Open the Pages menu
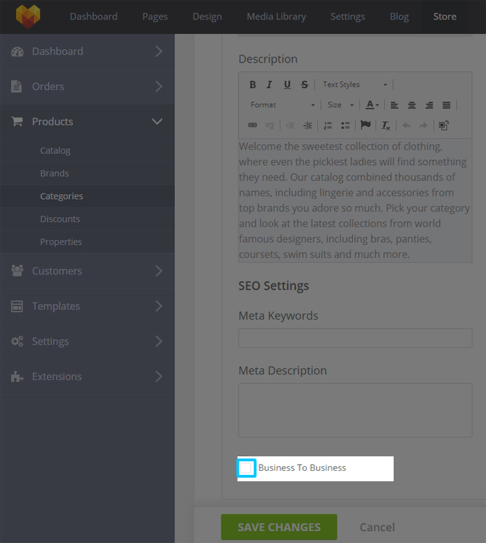This screenshot has width=486, height=543. 155,17
